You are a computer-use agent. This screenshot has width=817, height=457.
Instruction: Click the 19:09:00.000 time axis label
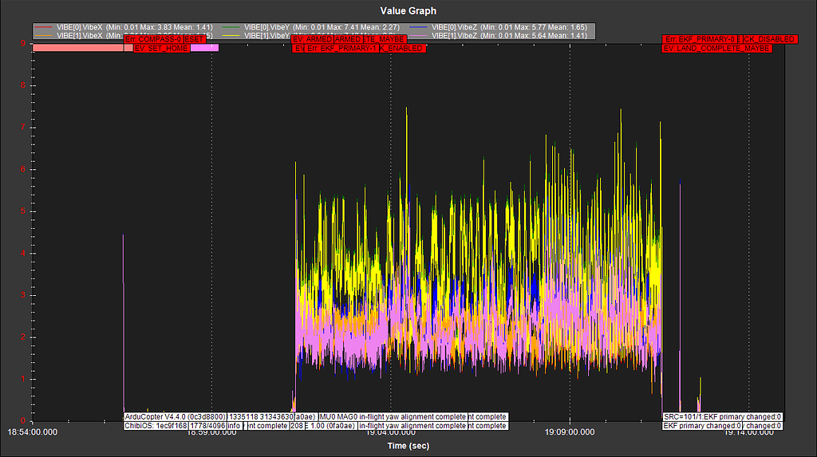click(x=570, y=431)
